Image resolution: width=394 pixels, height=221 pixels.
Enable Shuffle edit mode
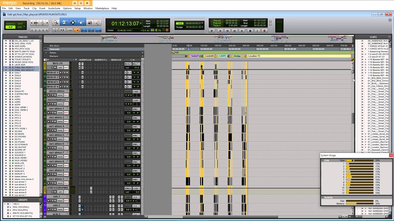tap(10, 24)
